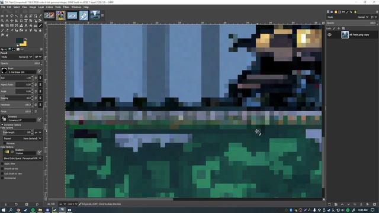The width and height of the screenshot is (379, 213).
Task: Click the Hardness slider
Action: (16, 105)
